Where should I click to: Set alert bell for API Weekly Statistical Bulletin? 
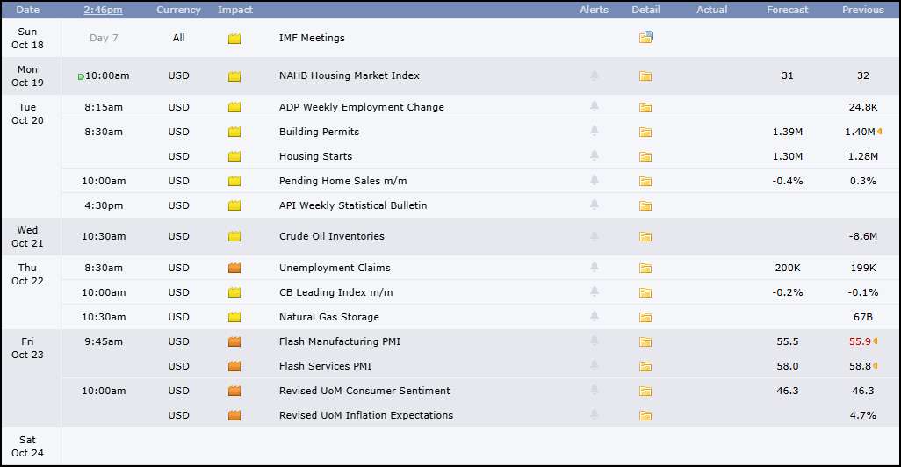pos(595,205)
